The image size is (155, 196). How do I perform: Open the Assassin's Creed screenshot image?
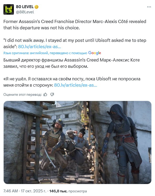click(x=77, y=142)
